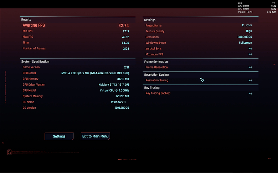The height and width of the screenshot is (173, 278).
Task: Select the NVIDIA RTX Spark N1X GPU text
Action: [x=95, y=73]
